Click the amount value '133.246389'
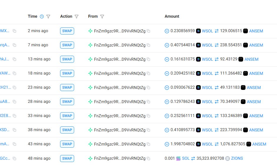Image resolution: width=277 pixels, height=165 pixels. (231, 116)
